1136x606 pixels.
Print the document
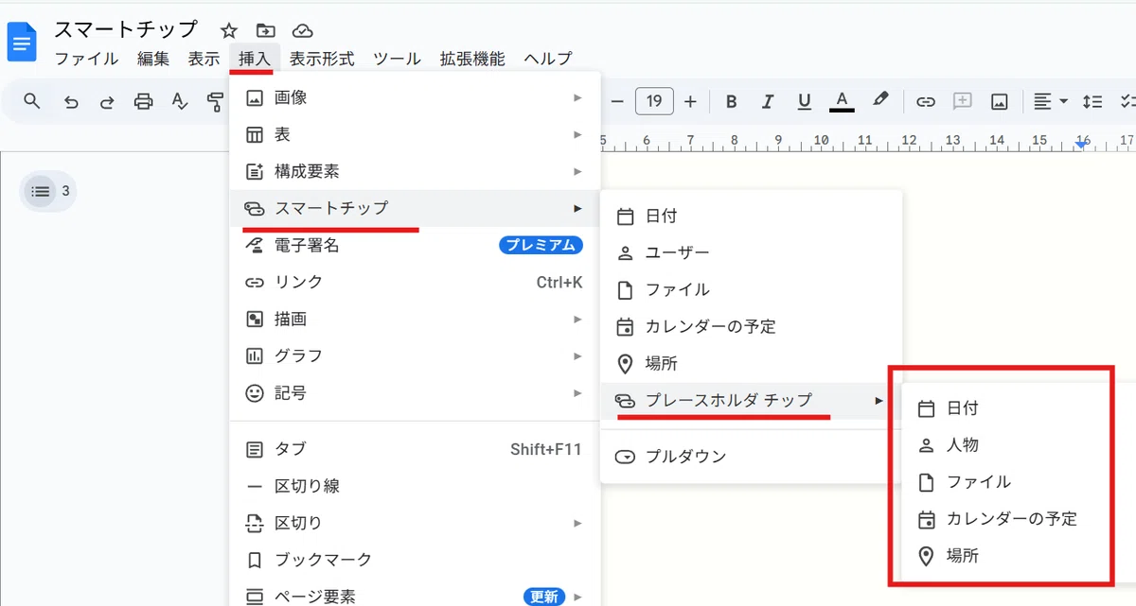143,101
